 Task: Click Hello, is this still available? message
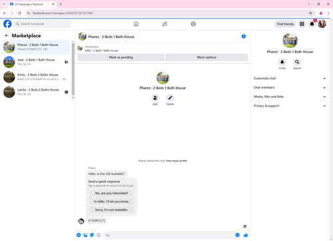(107, 174)
